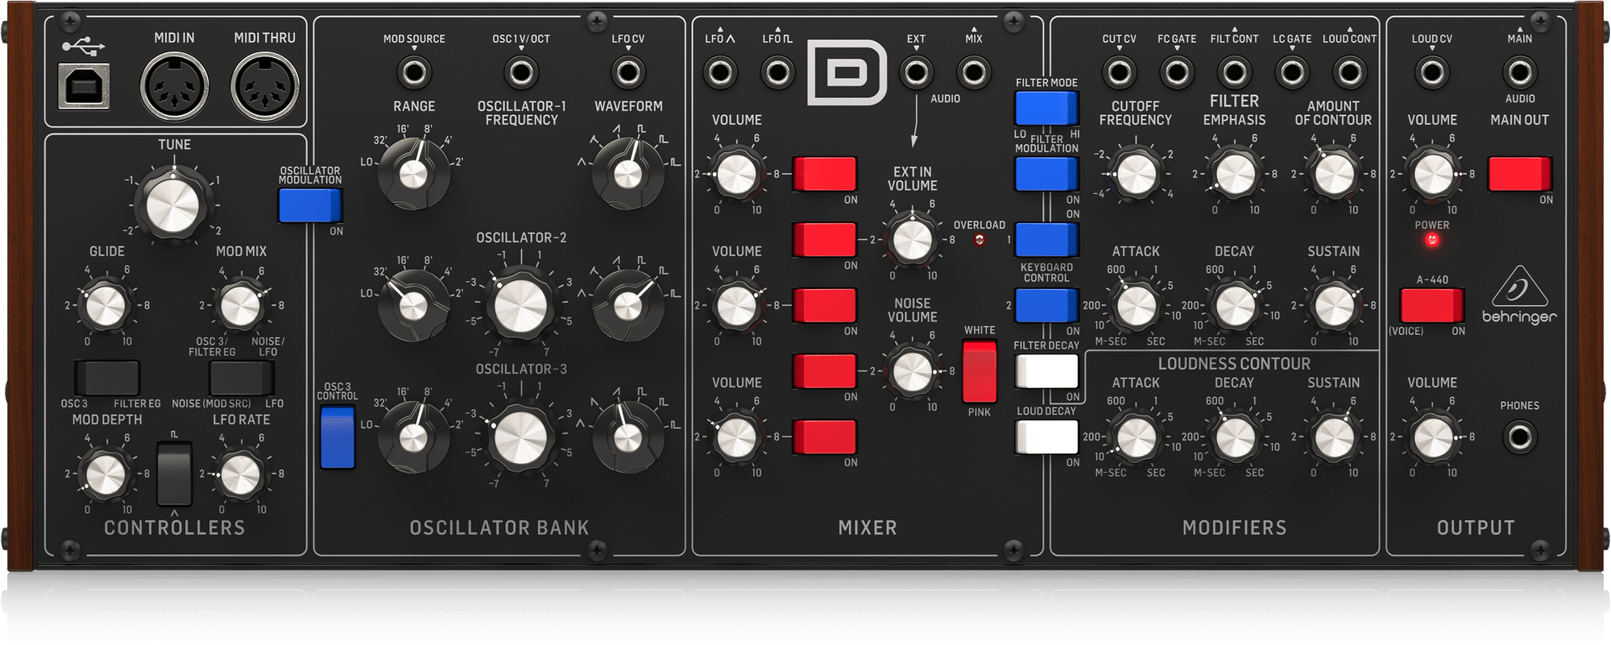Click the PHONES headphone jack
Image resolution: width=1611 pixels, height=645 pixels.
[x=1519, y=436]
